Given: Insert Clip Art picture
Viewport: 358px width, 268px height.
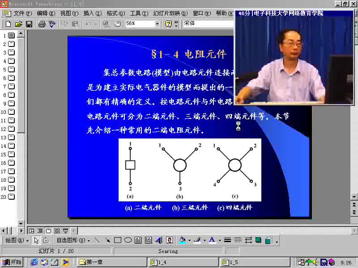Looking at the screenshot, I should click(169, 240).
